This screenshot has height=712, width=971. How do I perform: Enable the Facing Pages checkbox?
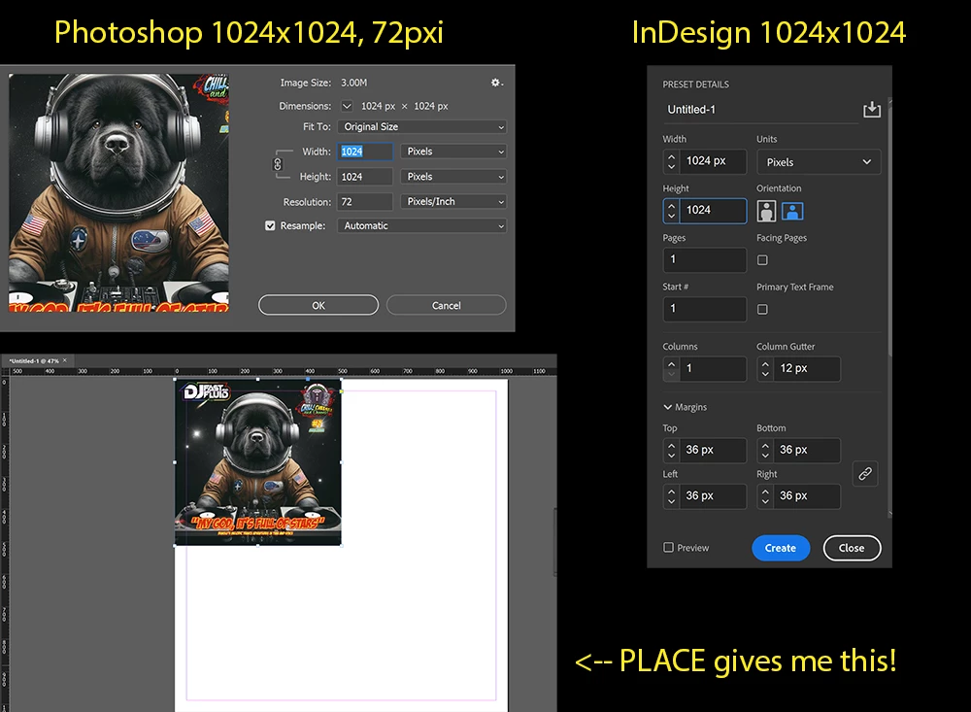pyautogui.click(x=762, y=260)
